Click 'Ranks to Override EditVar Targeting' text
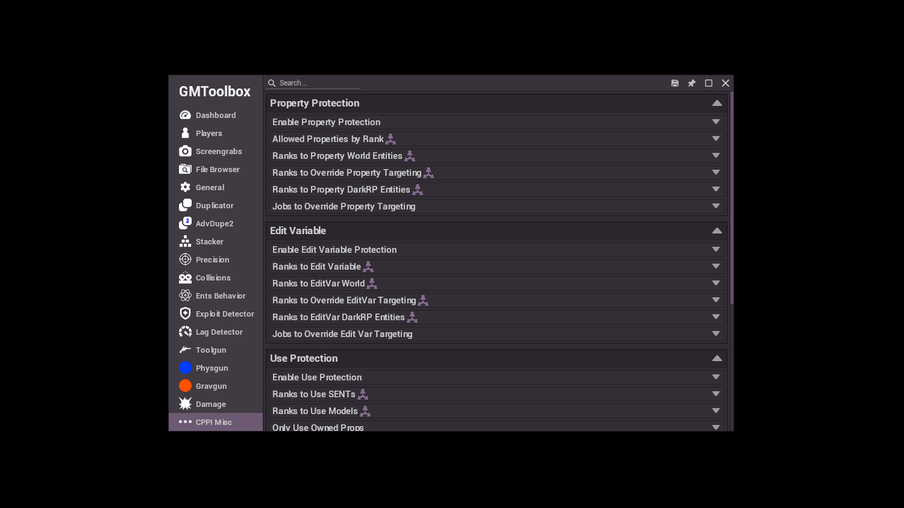 pyautogui.click(x=344, y=300)
